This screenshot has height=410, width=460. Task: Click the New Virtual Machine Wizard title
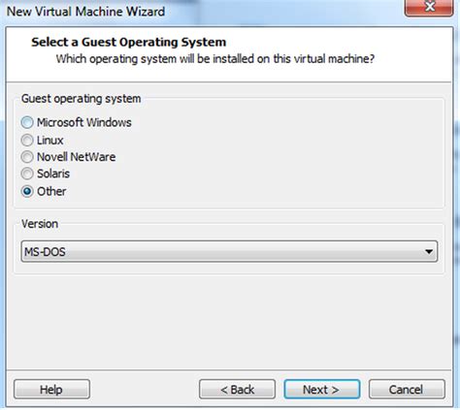[x=85, y=12]
